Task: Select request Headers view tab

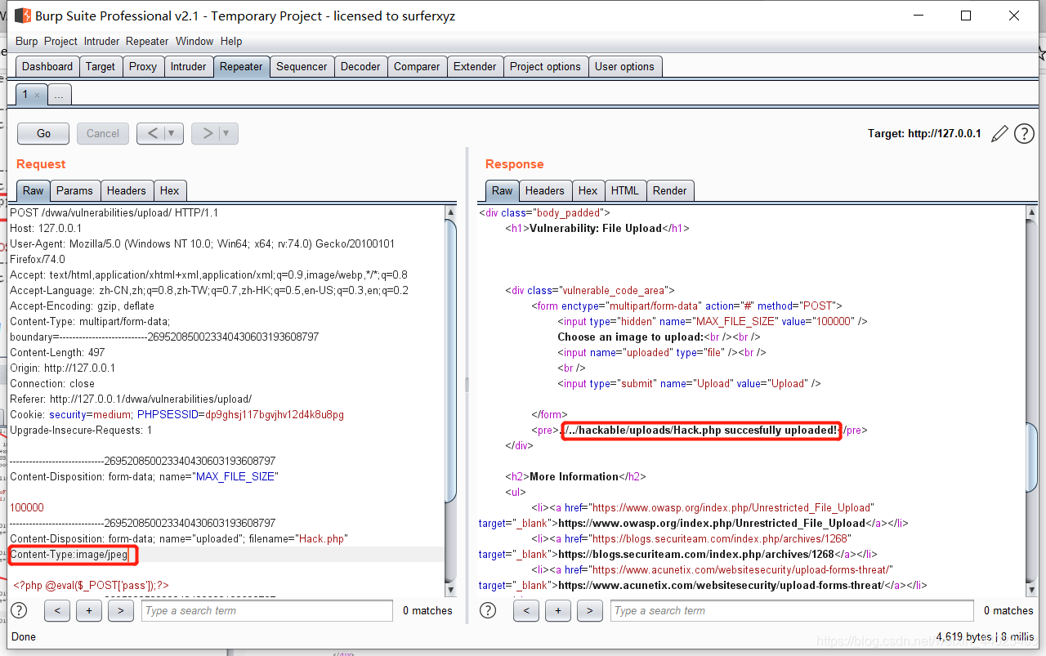Action: tap(127, 190)
